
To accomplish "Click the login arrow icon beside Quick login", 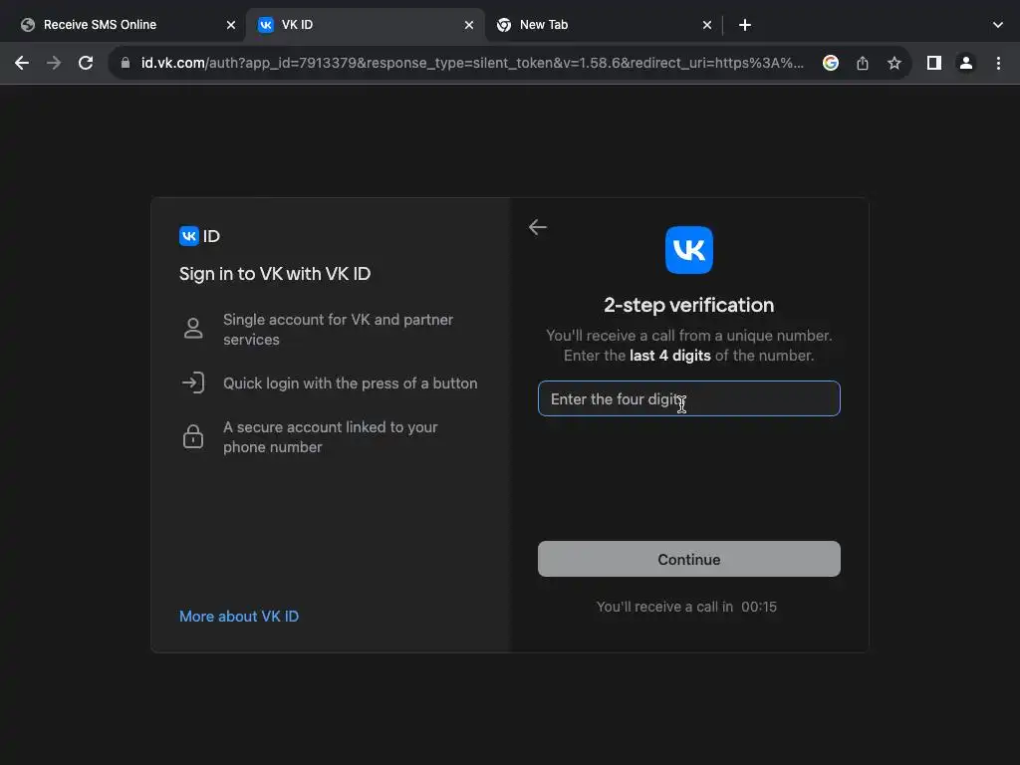I will (x=193, y=382).
